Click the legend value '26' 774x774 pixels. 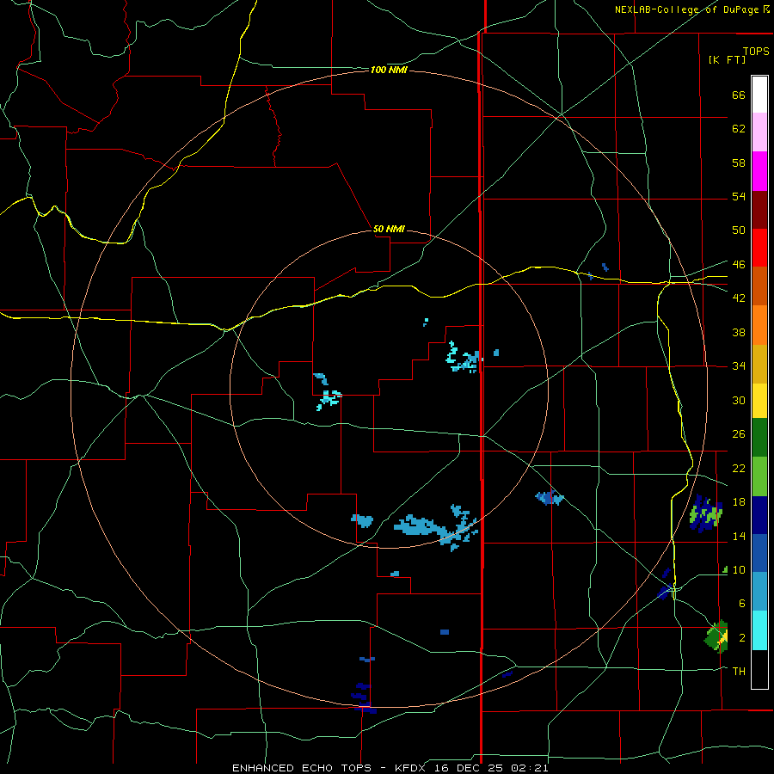coord(739,434)
